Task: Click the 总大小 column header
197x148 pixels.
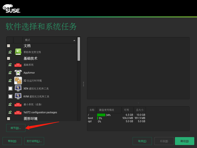Action: [140, 110]
